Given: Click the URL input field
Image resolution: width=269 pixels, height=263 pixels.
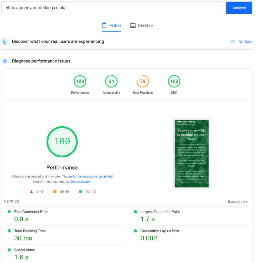Looking at the screenshot, I should click(112, 8).
